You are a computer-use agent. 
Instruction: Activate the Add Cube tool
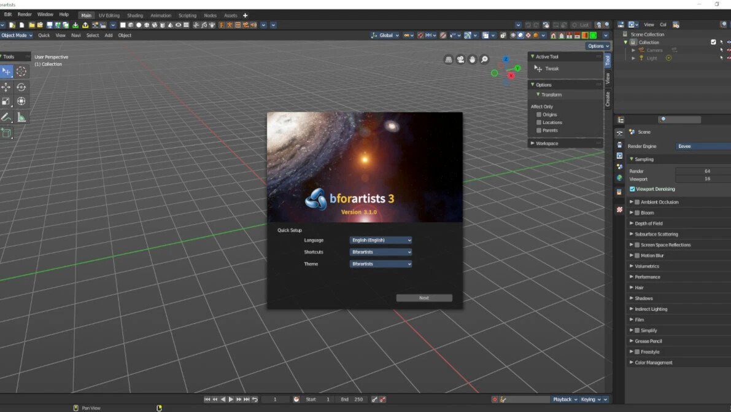[7, 133]
